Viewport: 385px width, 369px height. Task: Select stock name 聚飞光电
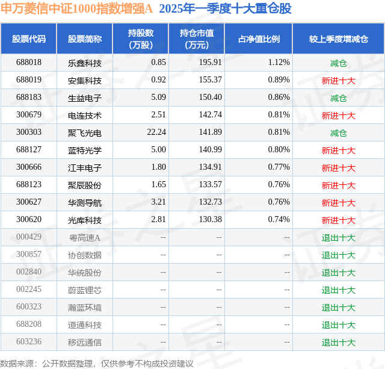point(85,133)
